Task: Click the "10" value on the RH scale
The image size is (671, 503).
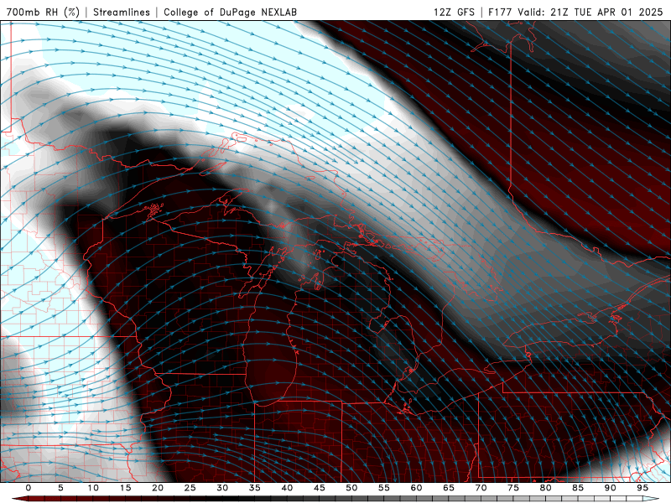Action: (x=93, y=488)
